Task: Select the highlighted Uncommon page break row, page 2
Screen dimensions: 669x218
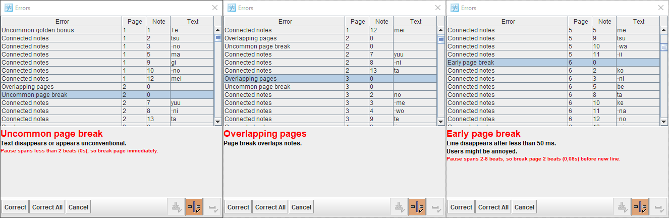Action: [x=107, y=95]
